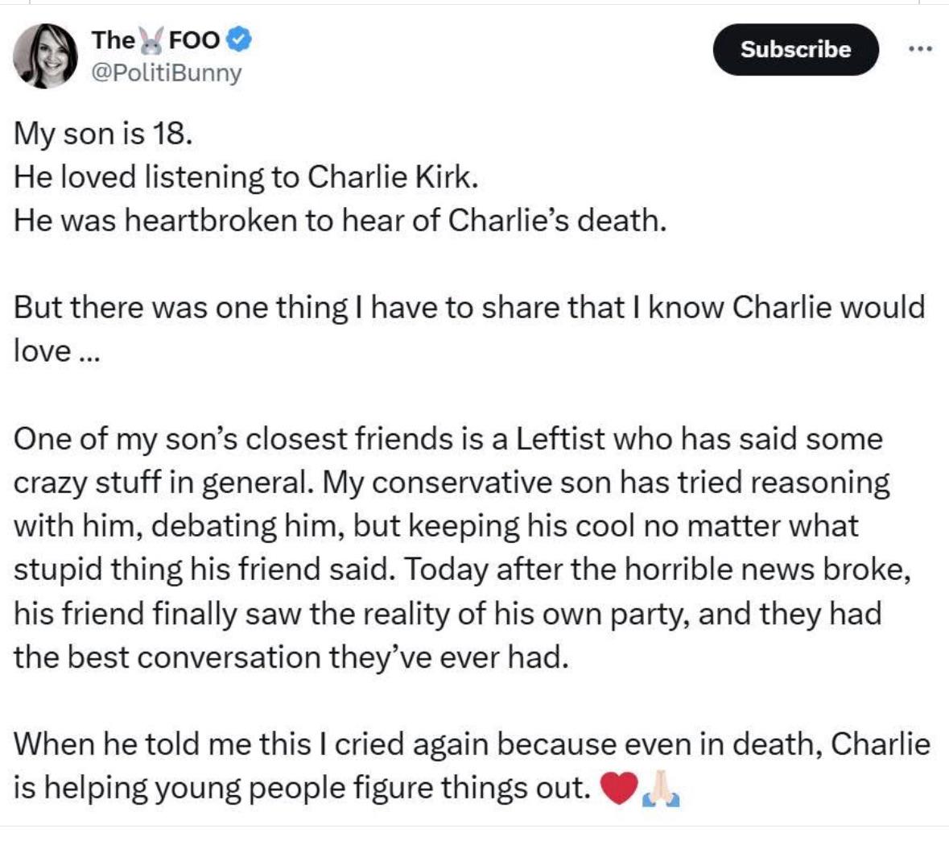This screenshot has width=949, height=841.
Task: Click the line "the best conversation they've ever had."
Action: (x=291, y=658)
